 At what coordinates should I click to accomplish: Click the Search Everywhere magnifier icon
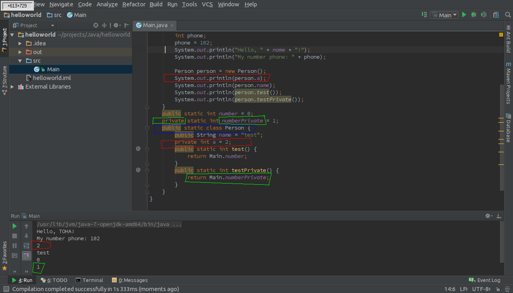pos(508,15)
